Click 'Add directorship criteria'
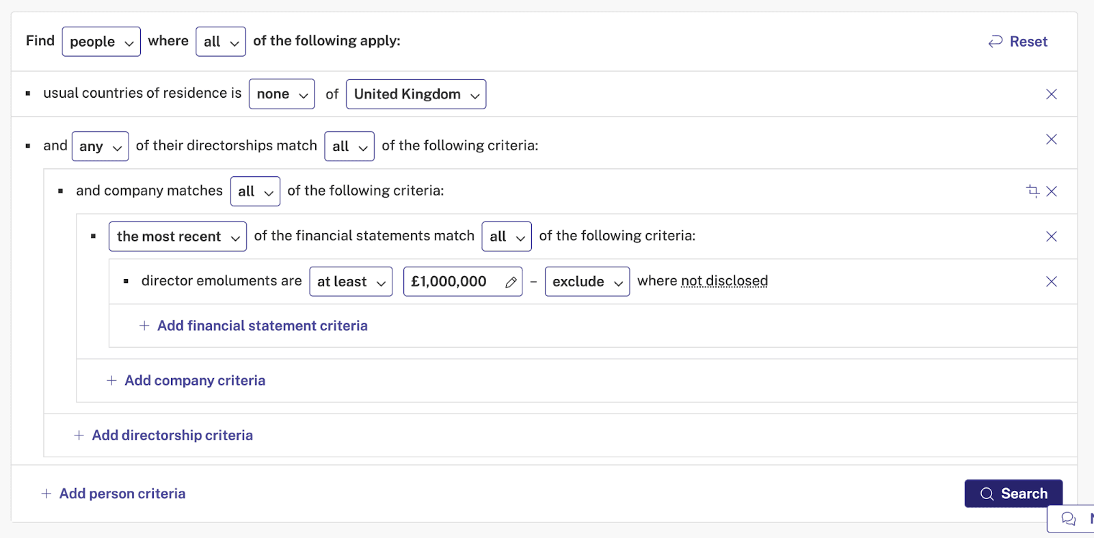 (x=163, y=435)
